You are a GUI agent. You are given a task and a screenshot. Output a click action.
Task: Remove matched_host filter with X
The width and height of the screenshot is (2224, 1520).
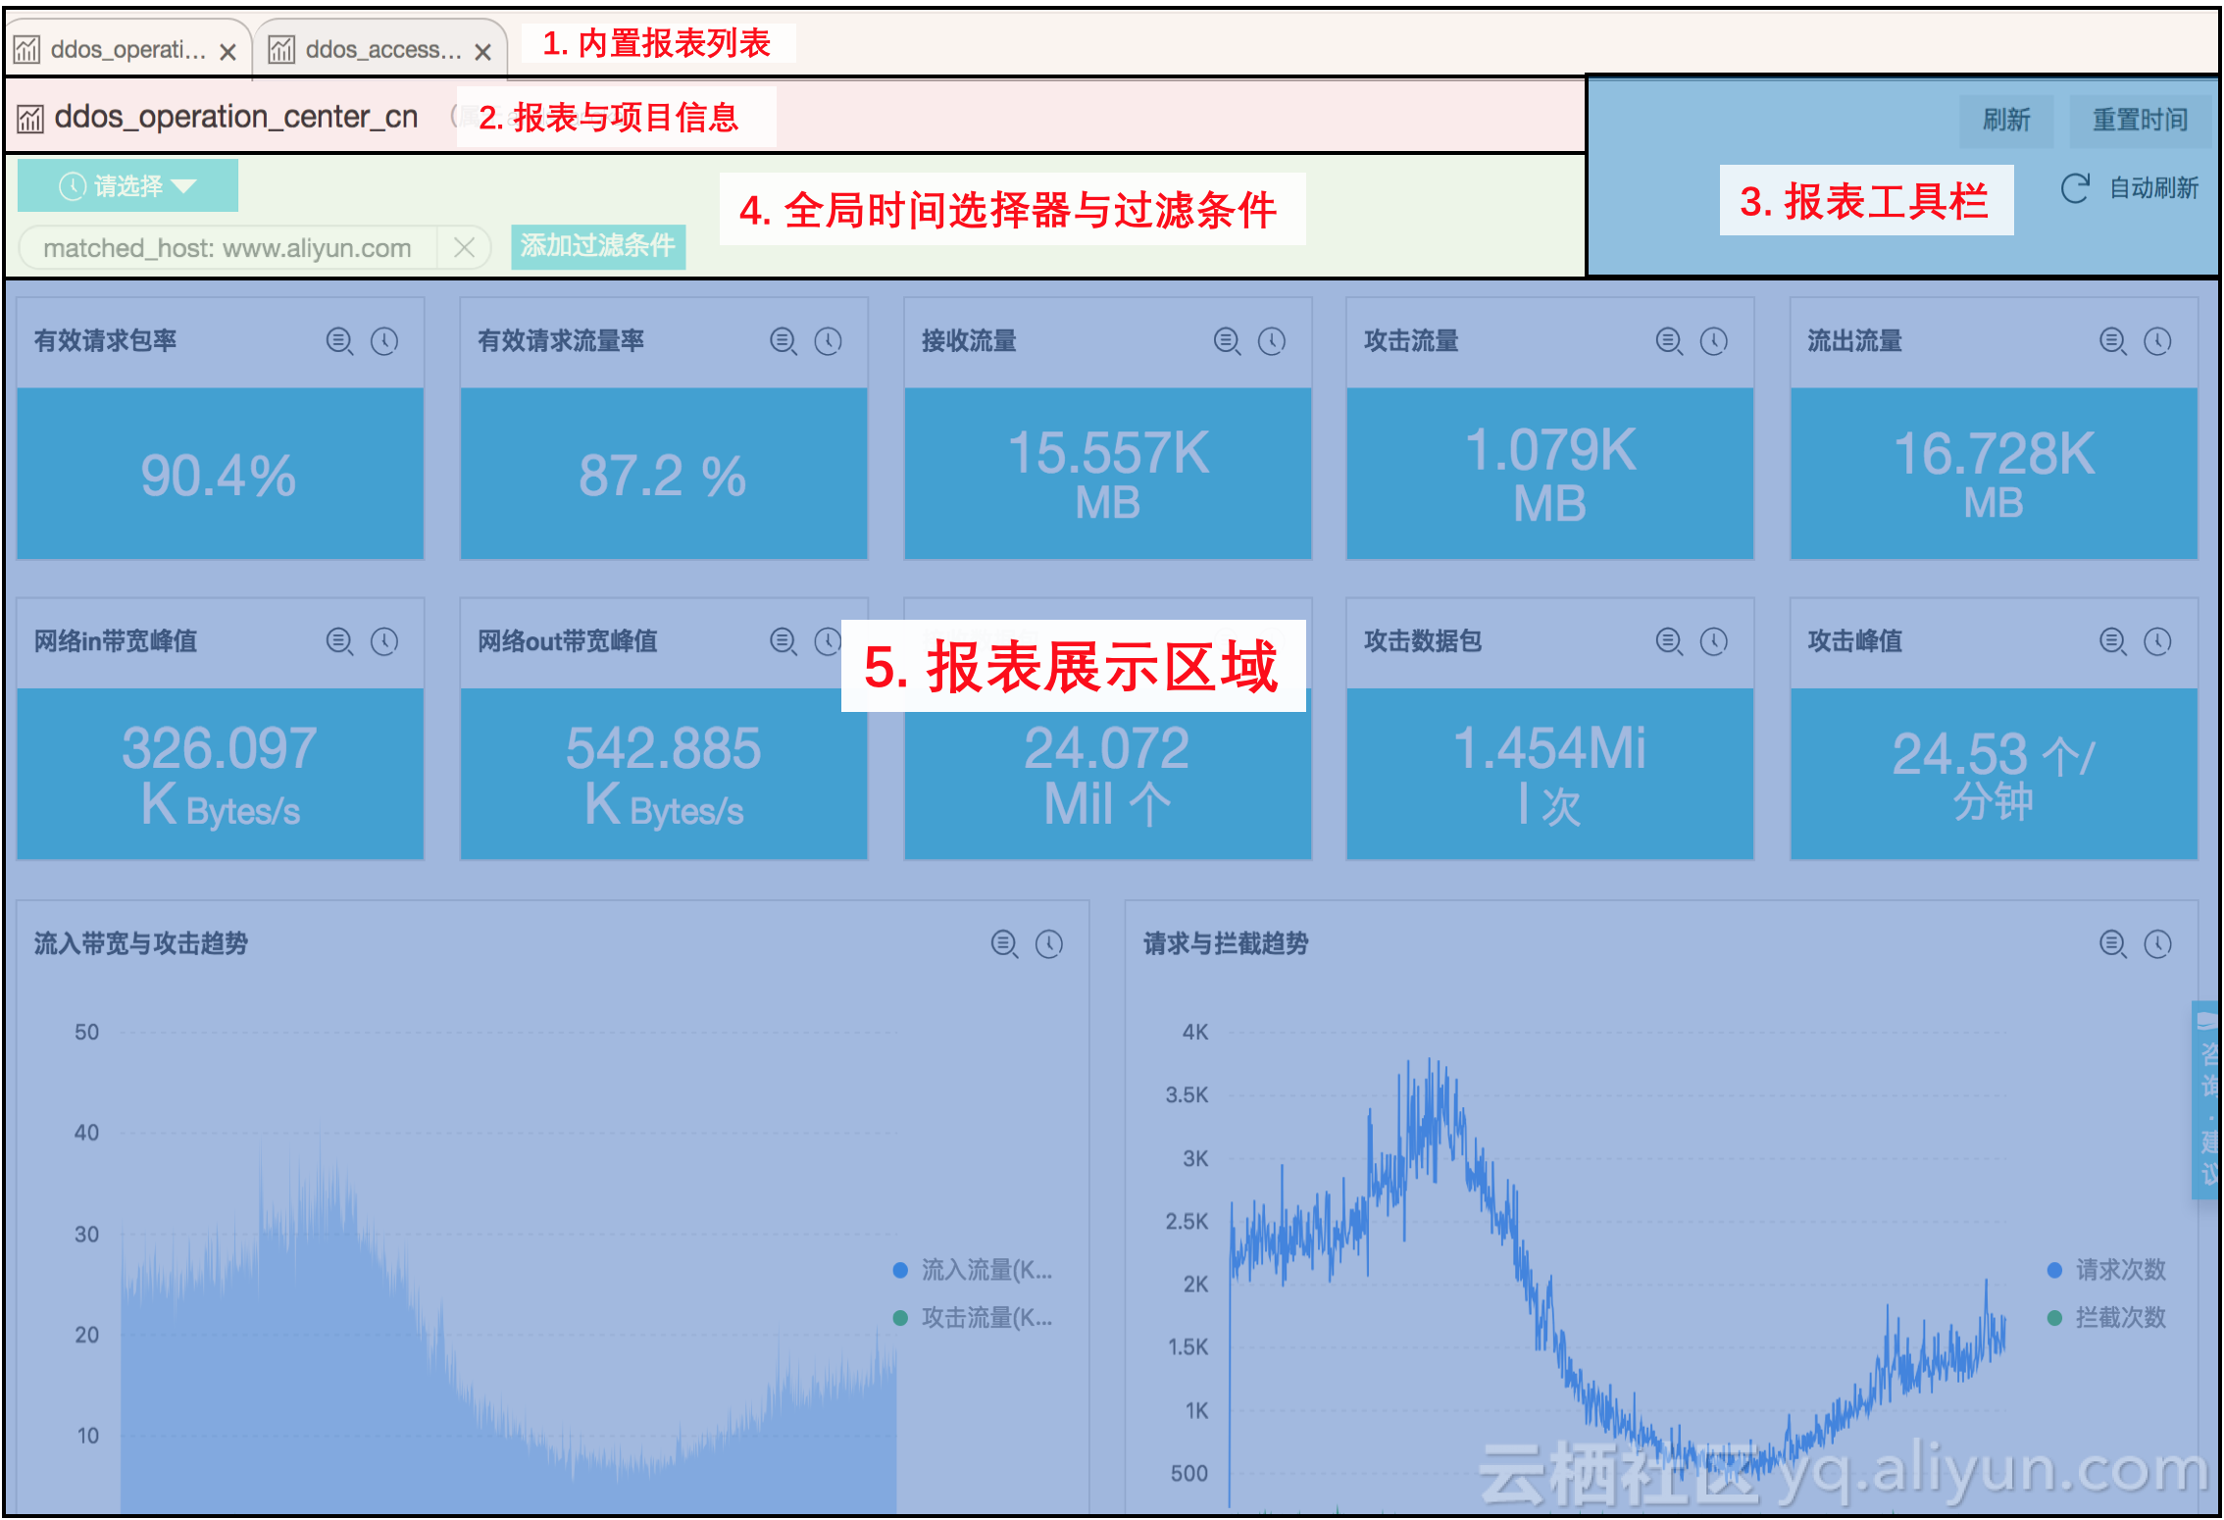point(465,248)
